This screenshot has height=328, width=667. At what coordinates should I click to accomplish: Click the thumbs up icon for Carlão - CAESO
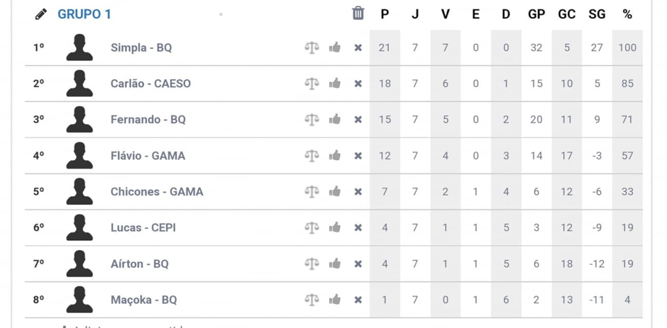click(335, 83)
